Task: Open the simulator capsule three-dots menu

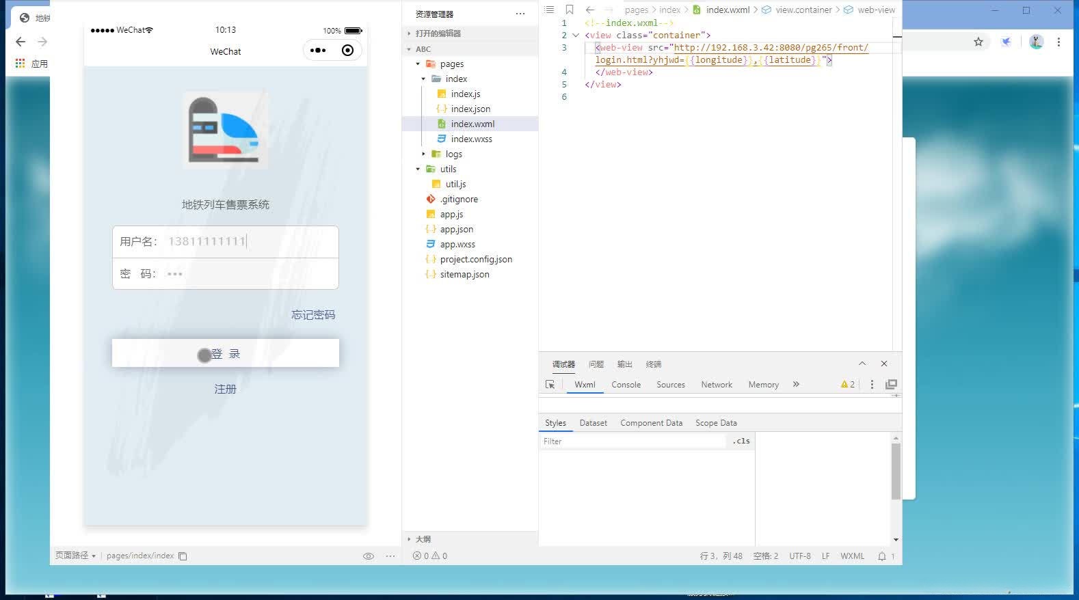Action: (318, 51)
